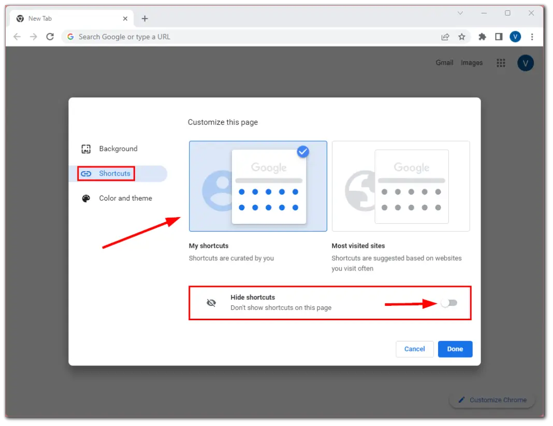Click the Done button

click(455, 349)
